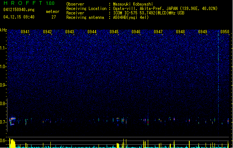Screen dimensions: 233x148
Task: Click the Receiving Location label
Action: click(86, 9)
